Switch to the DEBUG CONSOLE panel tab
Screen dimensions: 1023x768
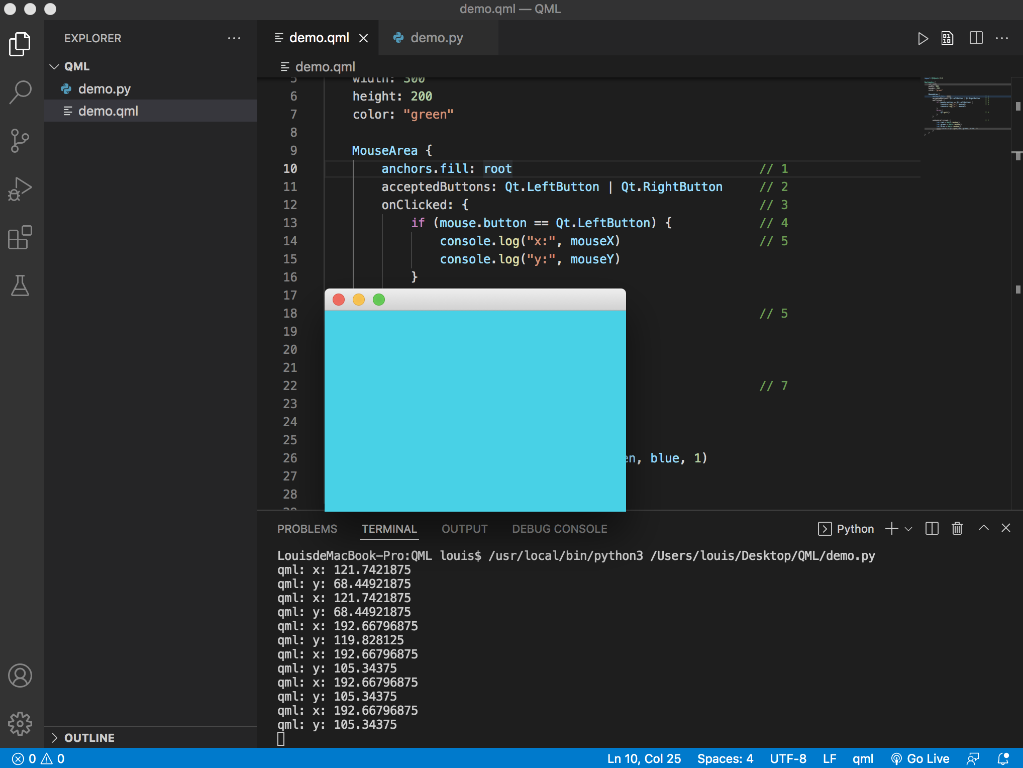[559, 529]
